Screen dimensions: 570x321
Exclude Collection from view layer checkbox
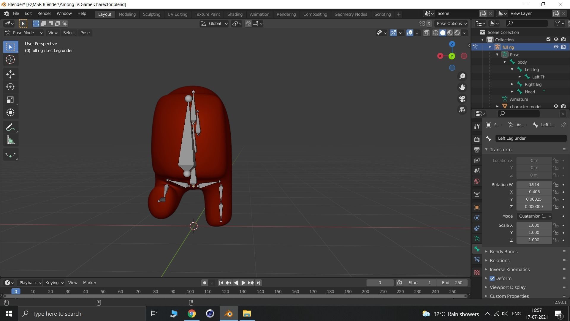548,40
